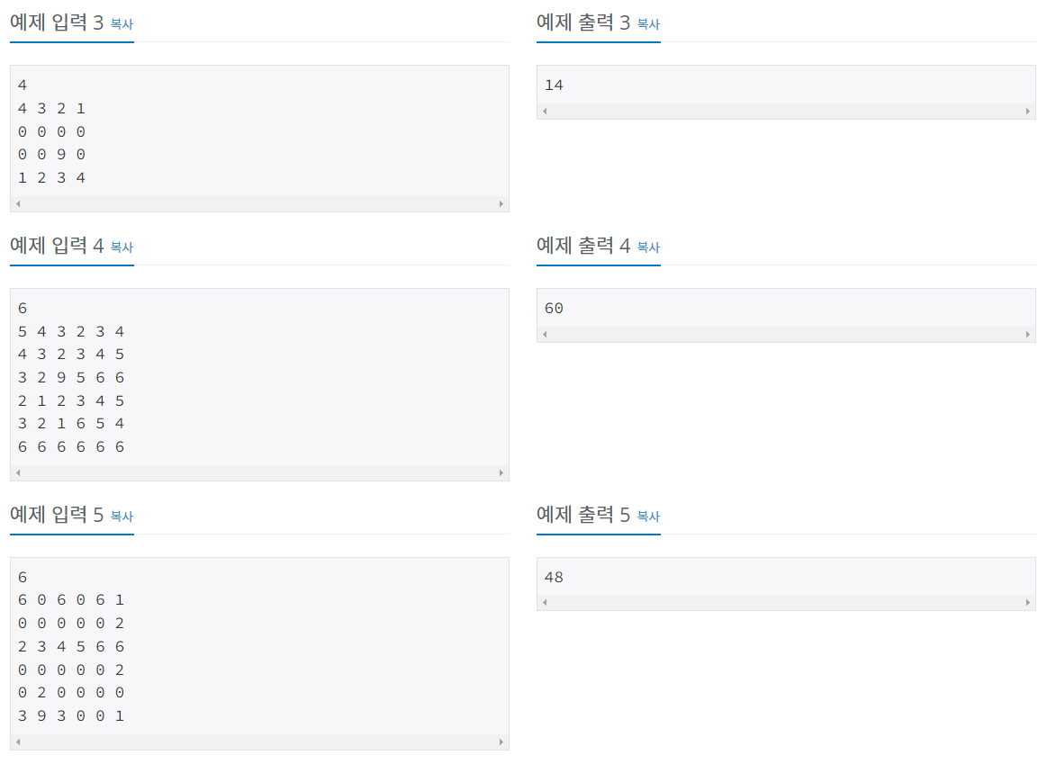Click 복사 next to 예제 입력 5
The width and height of the screenshot is (1047, 764).
[x=121, y=516]
